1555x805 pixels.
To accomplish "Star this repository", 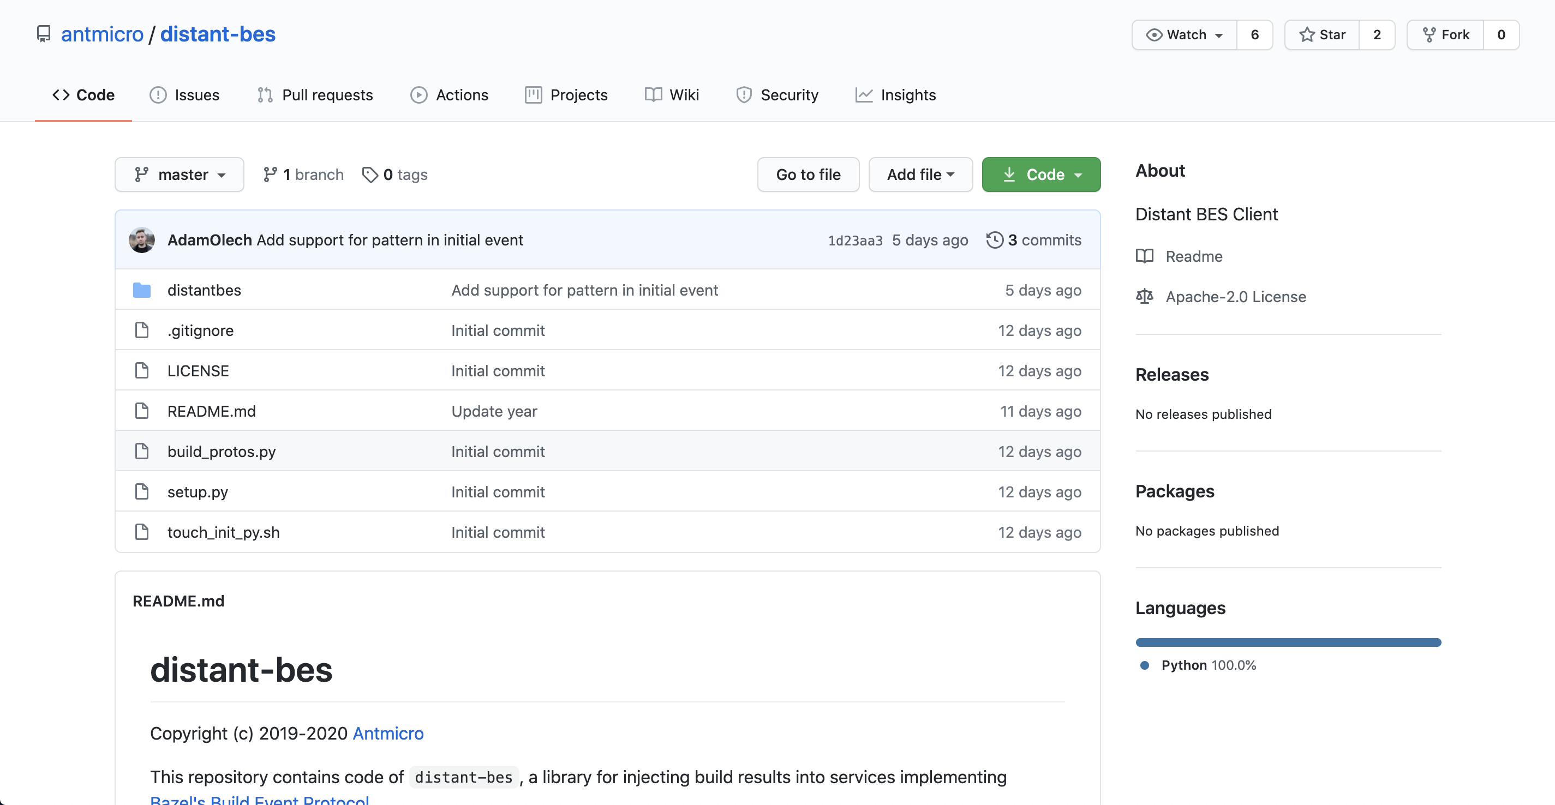I will (1322, 35).
